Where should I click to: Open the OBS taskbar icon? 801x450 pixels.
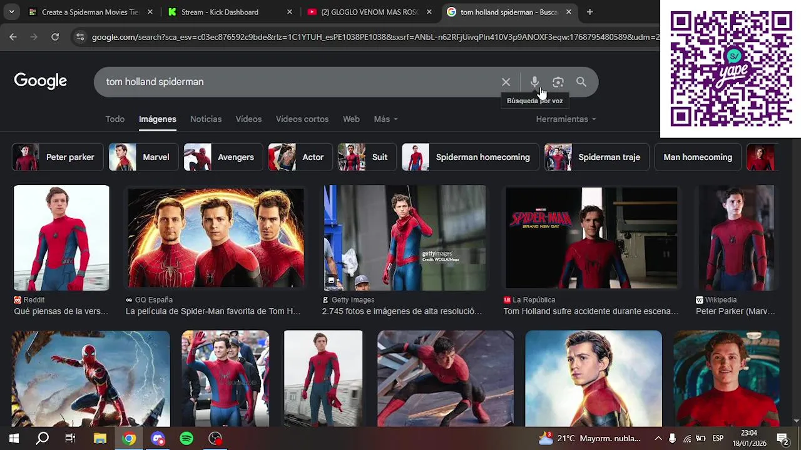215,439
